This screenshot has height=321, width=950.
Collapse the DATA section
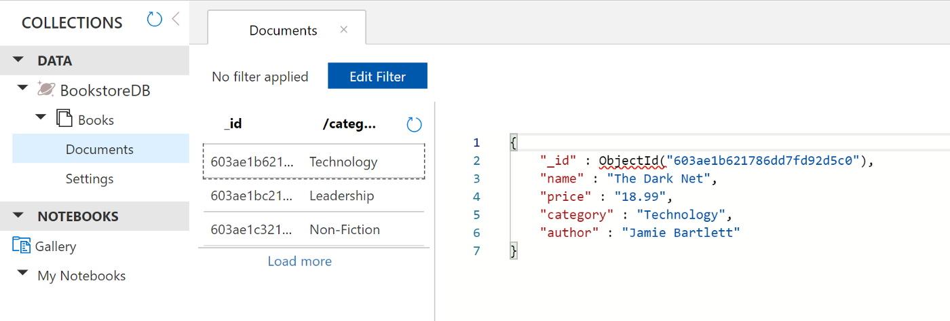pos(19,60)
